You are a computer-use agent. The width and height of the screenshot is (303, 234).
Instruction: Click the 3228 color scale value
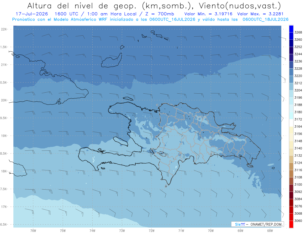(x=298, y=68)
